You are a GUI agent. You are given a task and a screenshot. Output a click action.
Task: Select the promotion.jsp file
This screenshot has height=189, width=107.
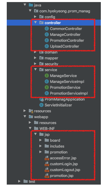[x=62, y=176]
